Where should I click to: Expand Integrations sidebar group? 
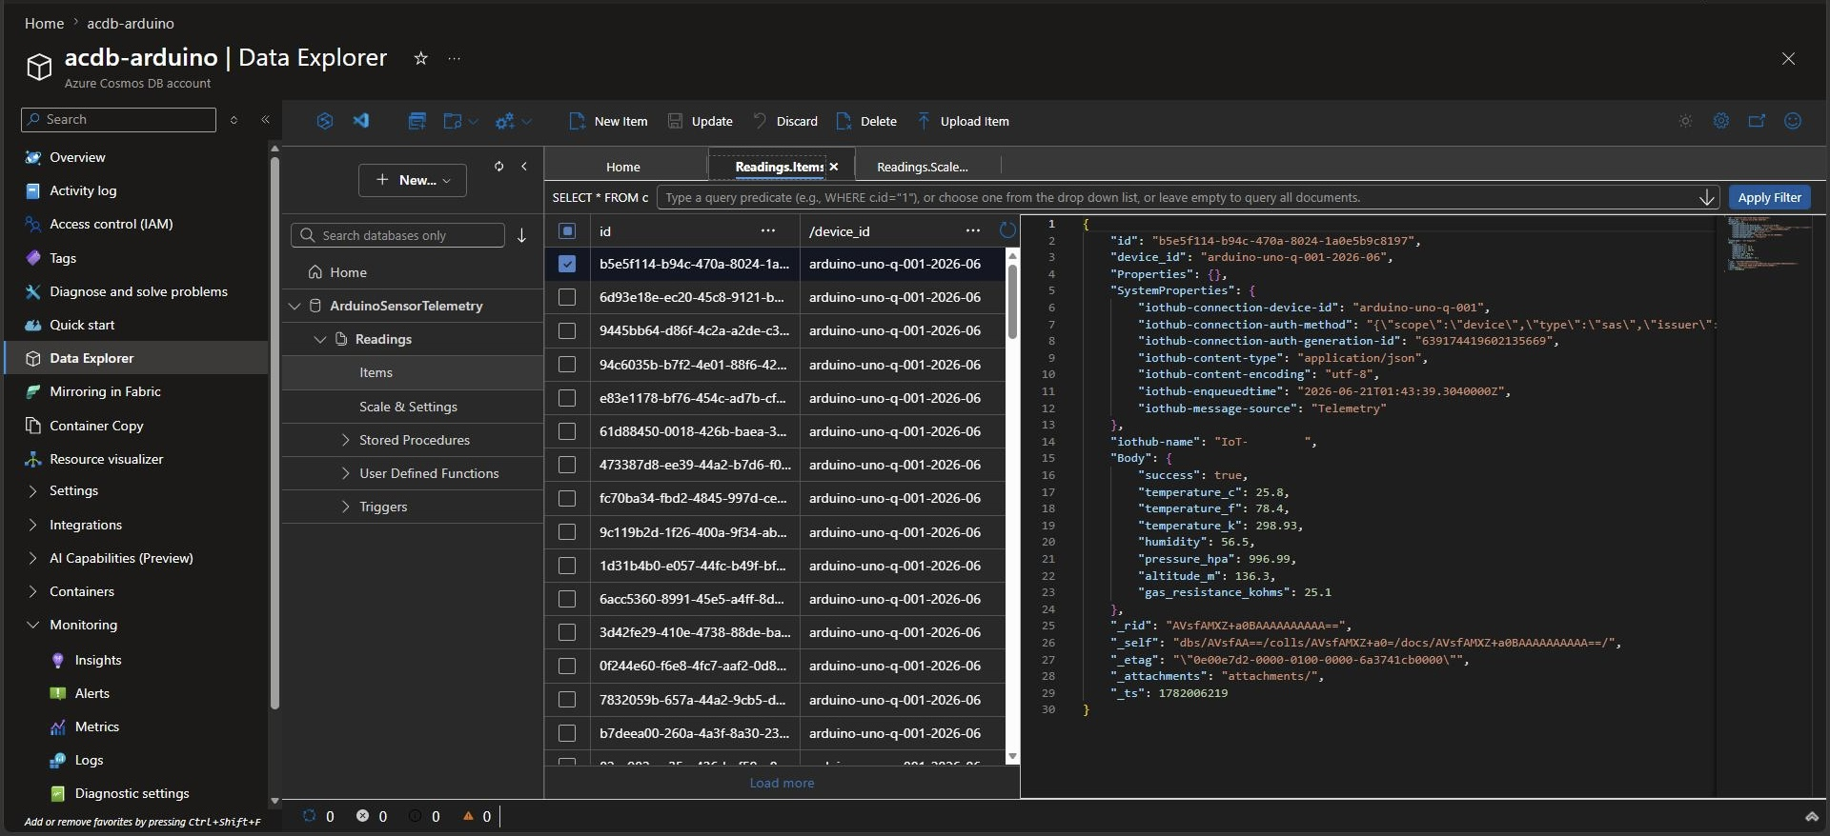coord(33,525)
